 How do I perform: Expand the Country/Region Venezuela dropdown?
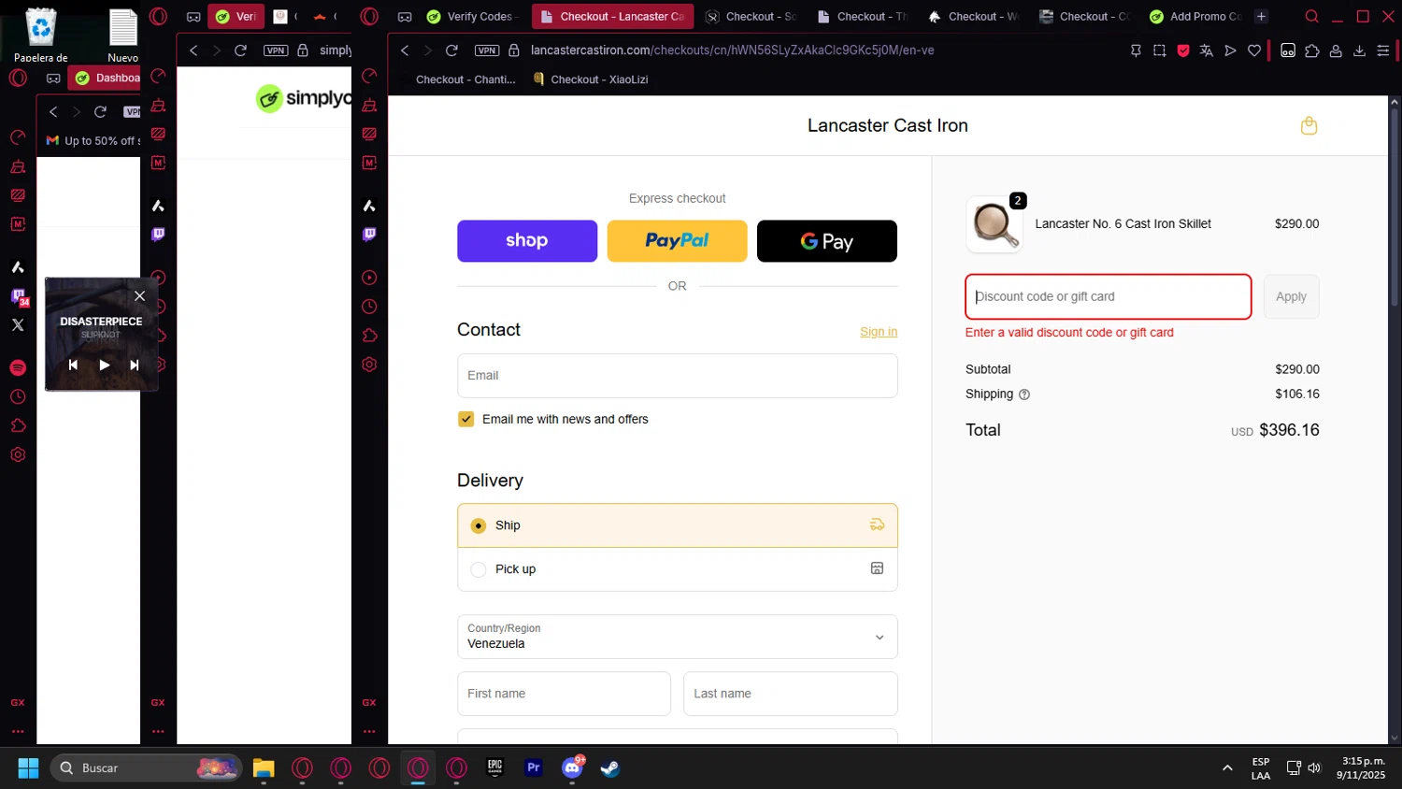(677, 637)
